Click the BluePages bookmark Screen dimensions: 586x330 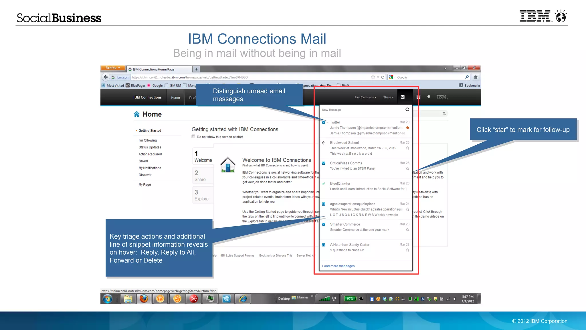pyautogui.click(x=136, y=85)
